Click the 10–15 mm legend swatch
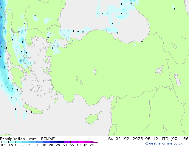 click(x=39, y=142)
